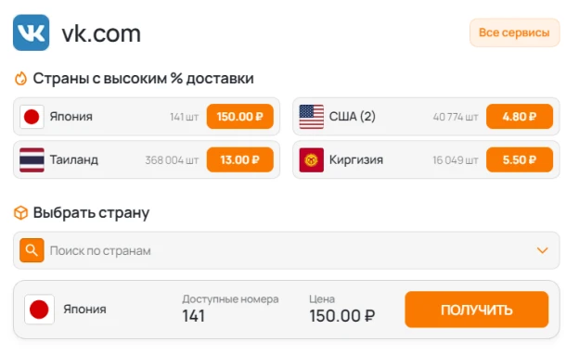Viewport: 579px width, 355px height.
Task: Select the 13.00 ₽ Thailand price button
Action: click(239, 159)
